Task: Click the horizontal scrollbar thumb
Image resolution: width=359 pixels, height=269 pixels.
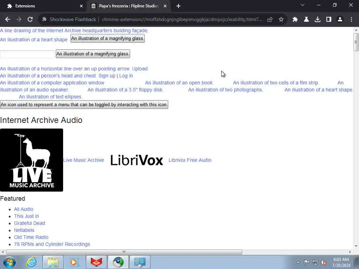Action: pos(124,252)
